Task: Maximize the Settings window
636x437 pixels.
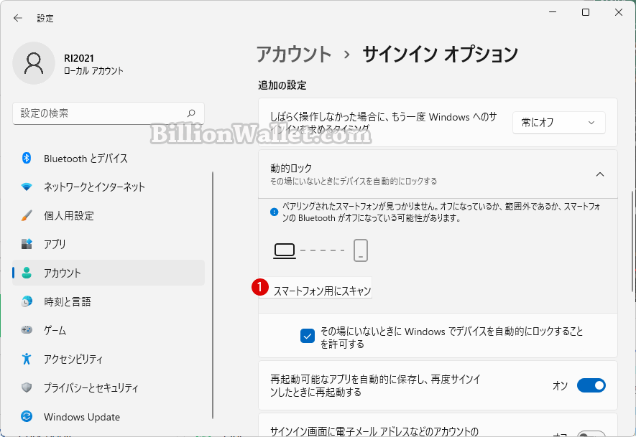Action: tap(586, 12)
